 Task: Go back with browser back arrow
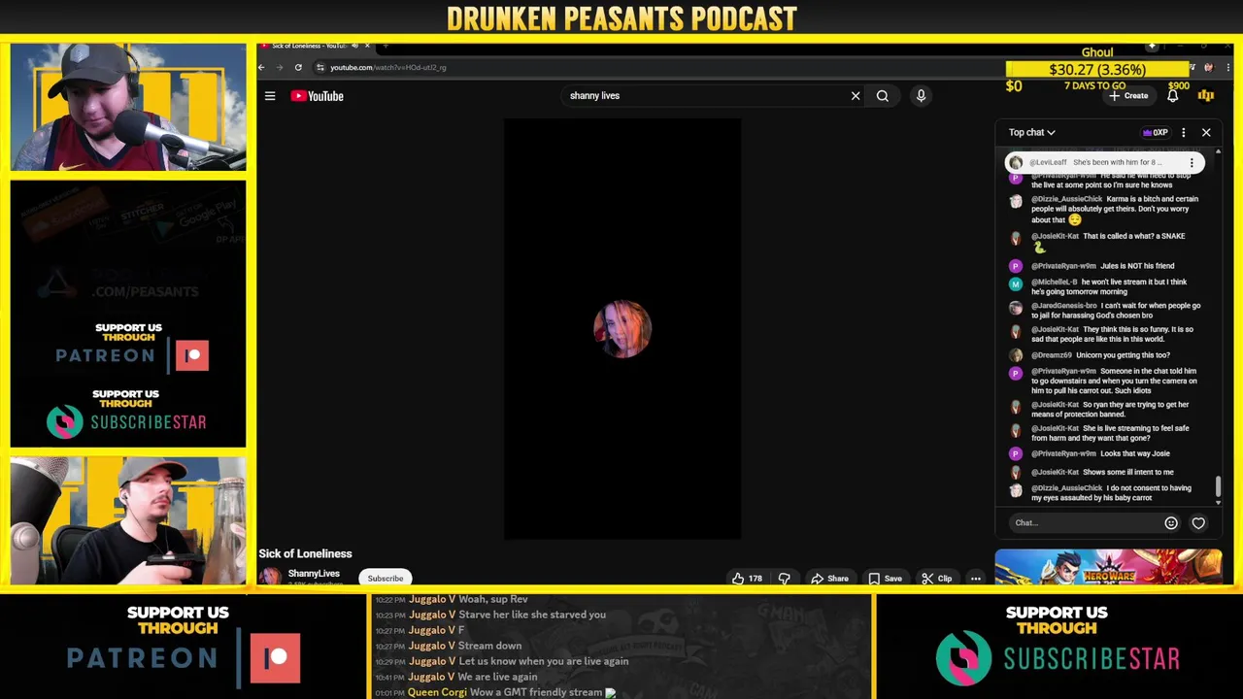point(261,67)
